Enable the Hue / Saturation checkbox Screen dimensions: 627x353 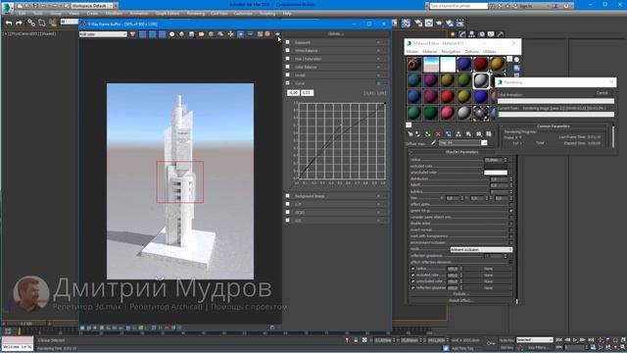(x=287, y=59)
